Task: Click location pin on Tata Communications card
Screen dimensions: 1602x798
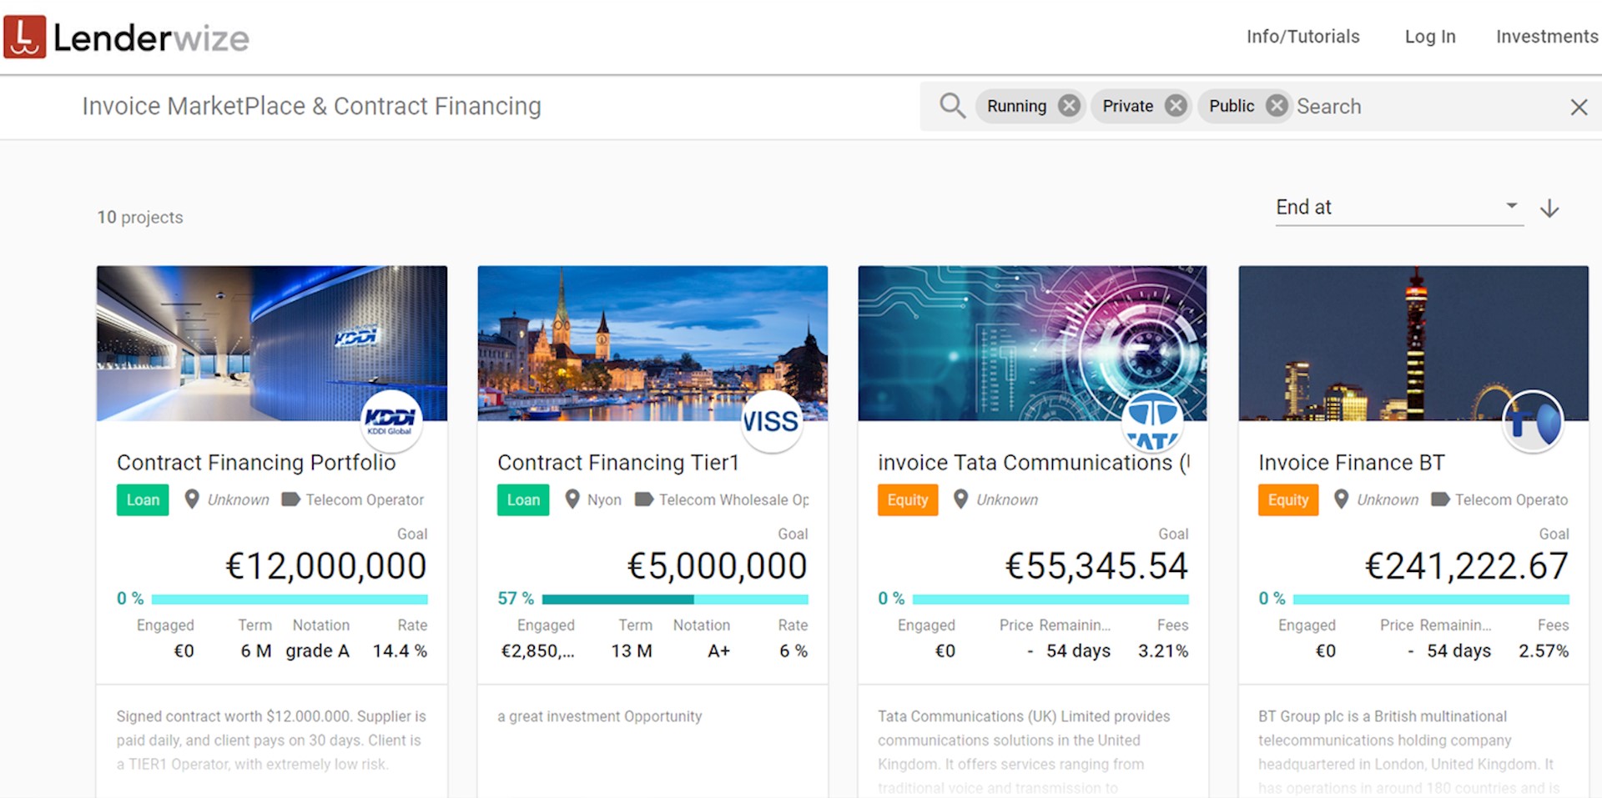Action: point(961,499)
